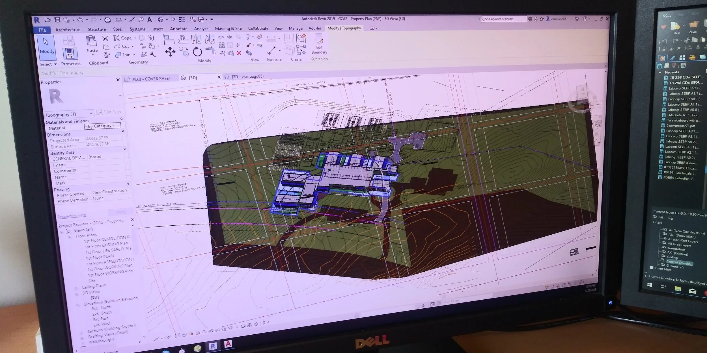Expand Ceiling Plans node in Project Browser
707x353 pixels.
76,288
